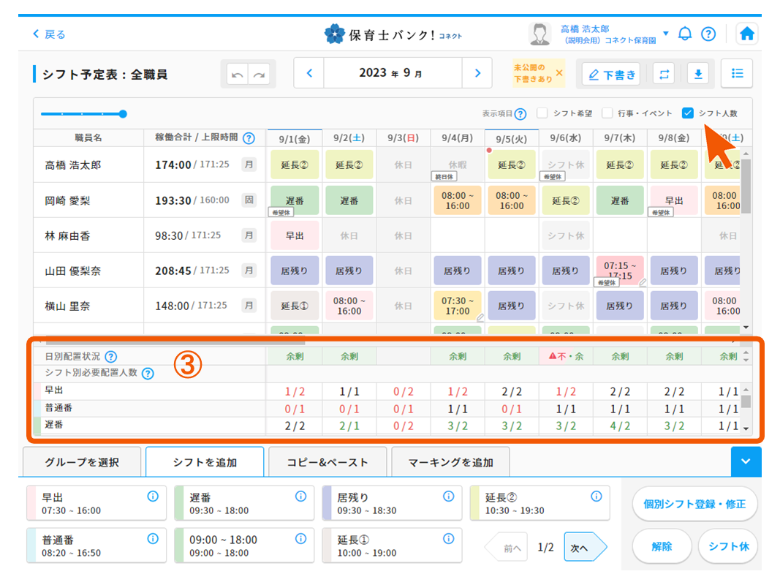Switch to コピー&ペースト tab
780x585 pixels.
click(326, 462)
